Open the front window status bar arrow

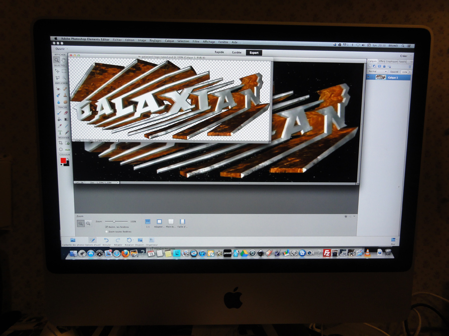117,141
